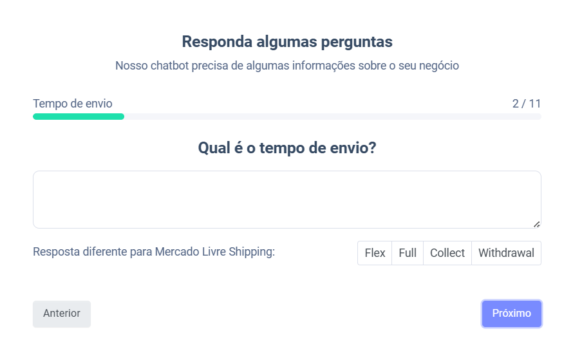Focus the shipping time answer textarea
The height and width of the screenshot is (358, 573).
tap(286, 200)
